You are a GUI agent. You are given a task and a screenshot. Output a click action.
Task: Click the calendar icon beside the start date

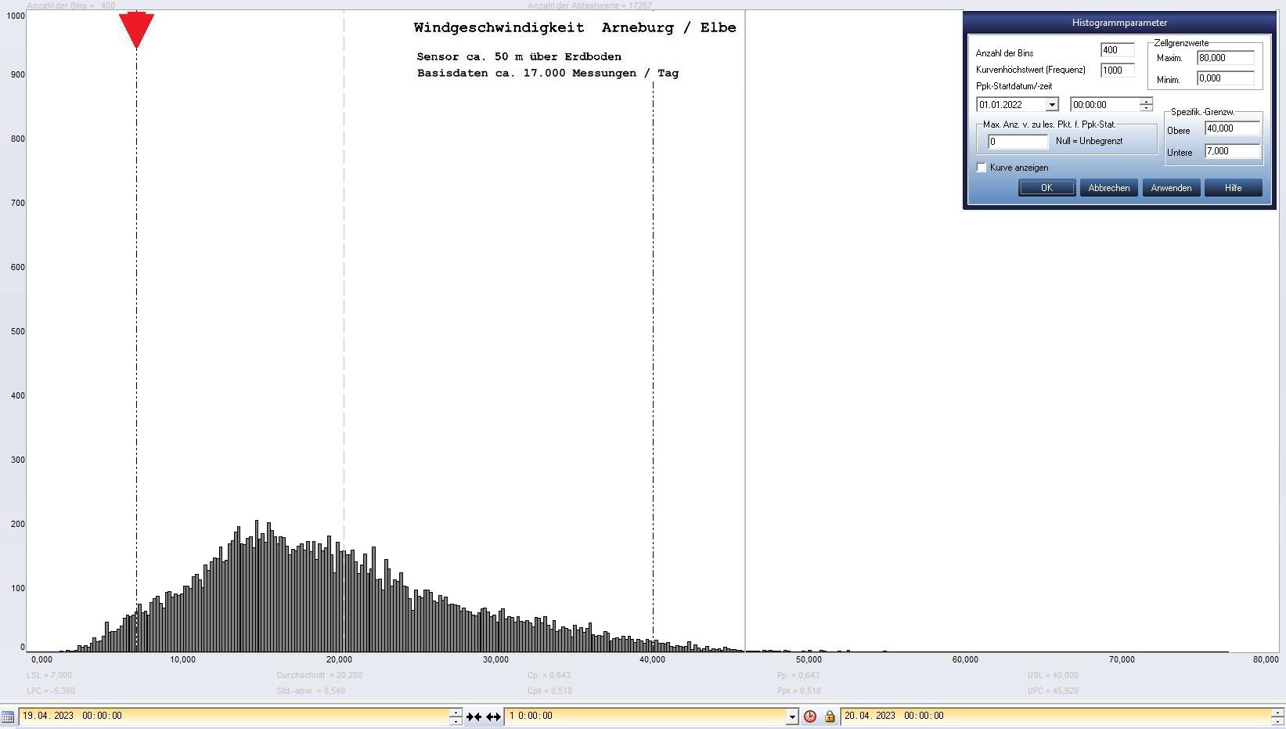(x=8, y=716)
